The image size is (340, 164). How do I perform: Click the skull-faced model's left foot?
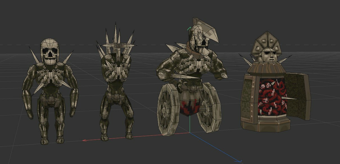click(x=44, y=141)
